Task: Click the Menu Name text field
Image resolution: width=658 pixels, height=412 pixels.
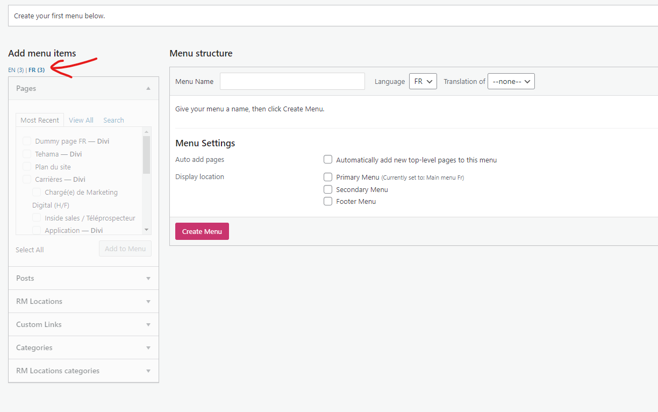Action: pyautogui.click(x=292, y=81)
